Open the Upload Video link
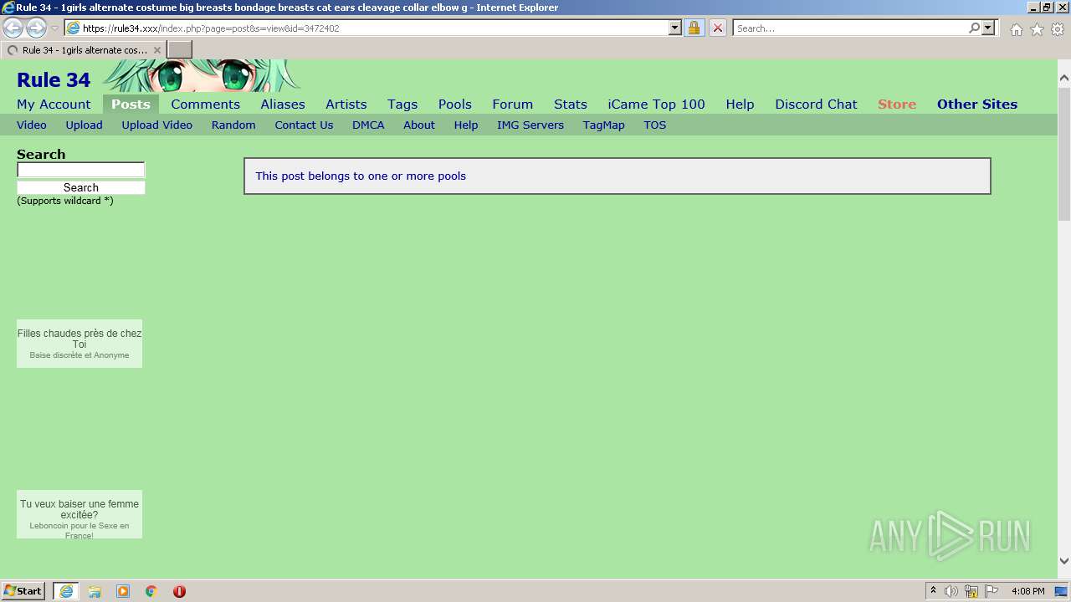1071x602 pixels. [157, 125]
